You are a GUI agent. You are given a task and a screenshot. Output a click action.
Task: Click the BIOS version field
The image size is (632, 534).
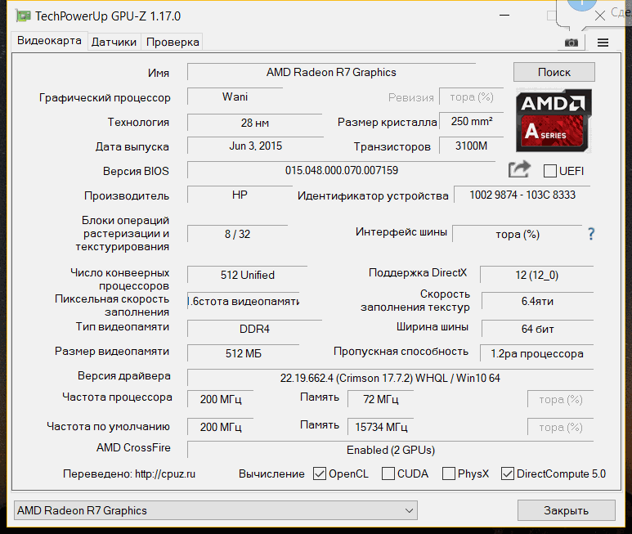tap(342, 170)
